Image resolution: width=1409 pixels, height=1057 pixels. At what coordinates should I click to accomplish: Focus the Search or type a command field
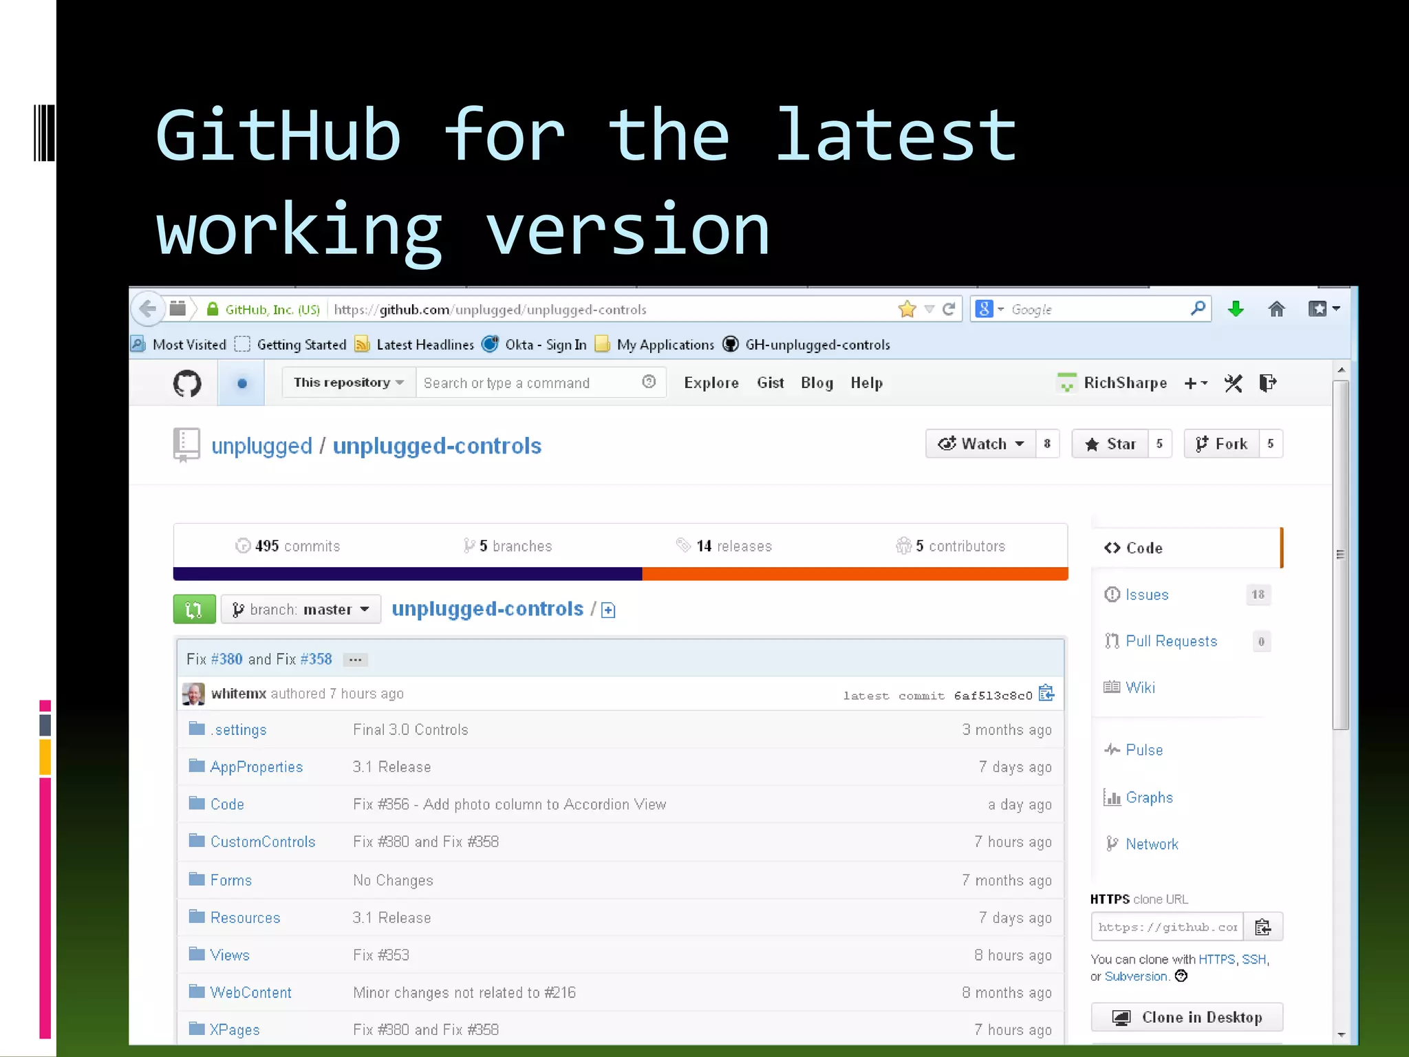click(x=540, y=382)
